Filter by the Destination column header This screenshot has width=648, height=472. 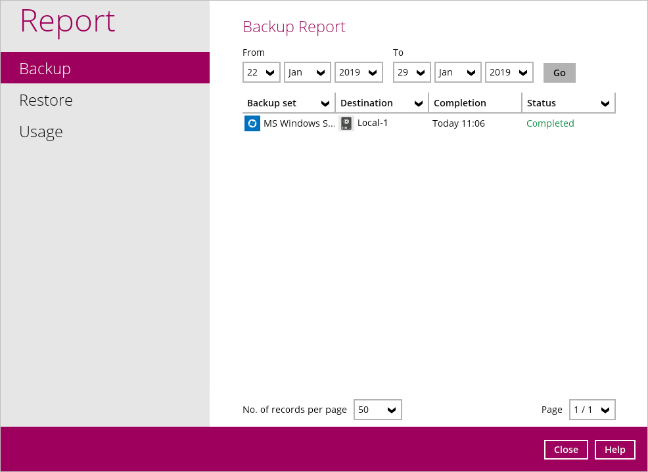[382, 103]
